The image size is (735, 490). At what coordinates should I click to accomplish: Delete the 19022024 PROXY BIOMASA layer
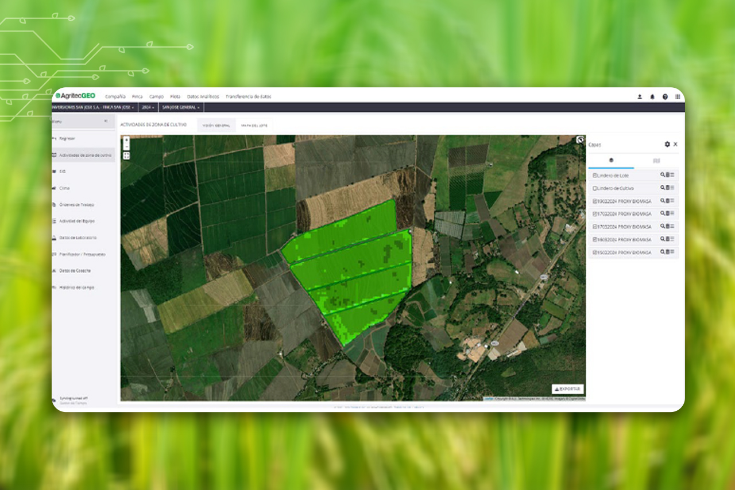(x=667, y=201)
